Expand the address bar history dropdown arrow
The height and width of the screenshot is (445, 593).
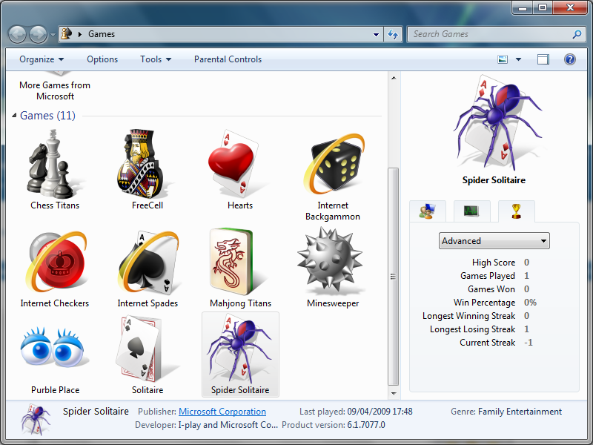(x=376, y=34)
